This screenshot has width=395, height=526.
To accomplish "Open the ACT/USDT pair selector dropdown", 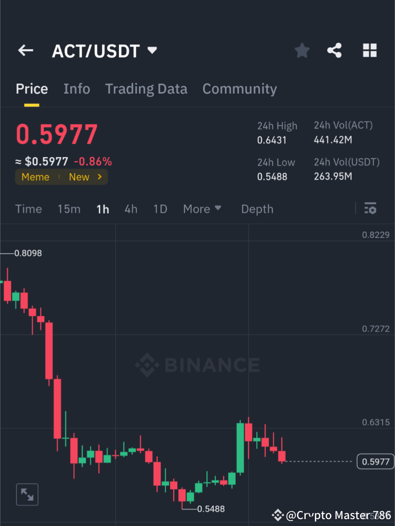I will pyautogui.click(x=152, y=50).
